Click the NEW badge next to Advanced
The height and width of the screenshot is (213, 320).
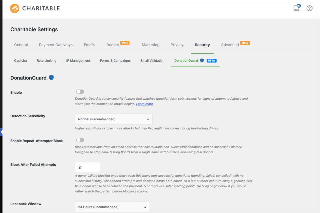pyautogui.click(x=245, y=43)
